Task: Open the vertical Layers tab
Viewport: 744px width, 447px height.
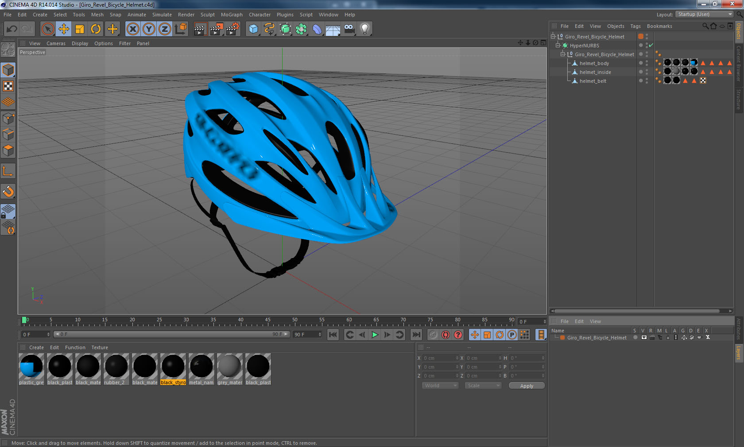Action: point(739,353)
